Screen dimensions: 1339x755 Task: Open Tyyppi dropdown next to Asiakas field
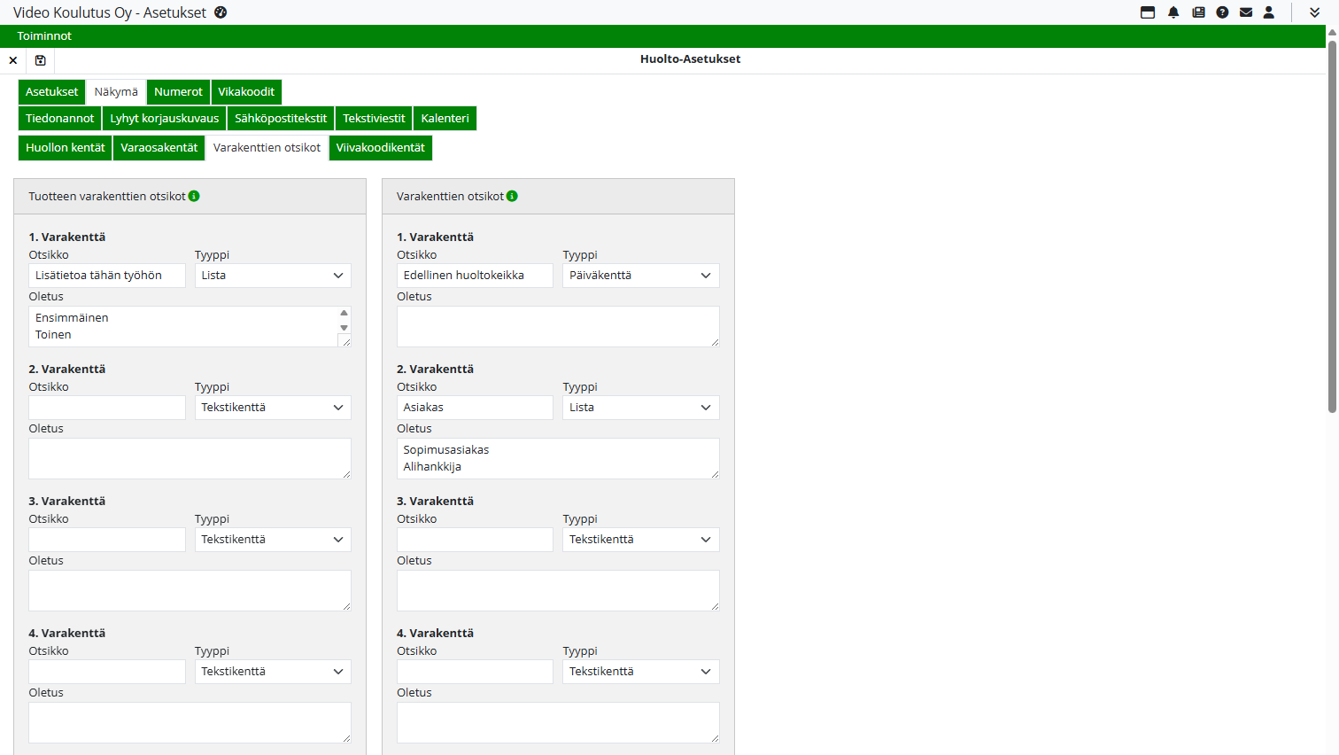tap(640, 408)
